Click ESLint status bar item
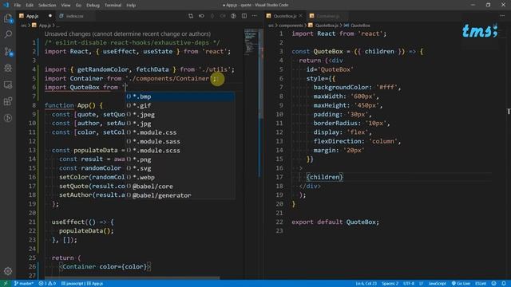The height and width of the screenshot is (287, 511). click(x=481, y=284)
